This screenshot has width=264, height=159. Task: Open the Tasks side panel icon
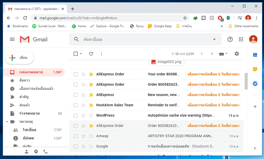[x=255, y=84]
